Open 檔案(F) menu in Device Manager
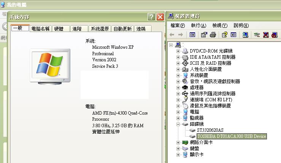Screen dimensions: 281x163 click(x=178, y=26)
